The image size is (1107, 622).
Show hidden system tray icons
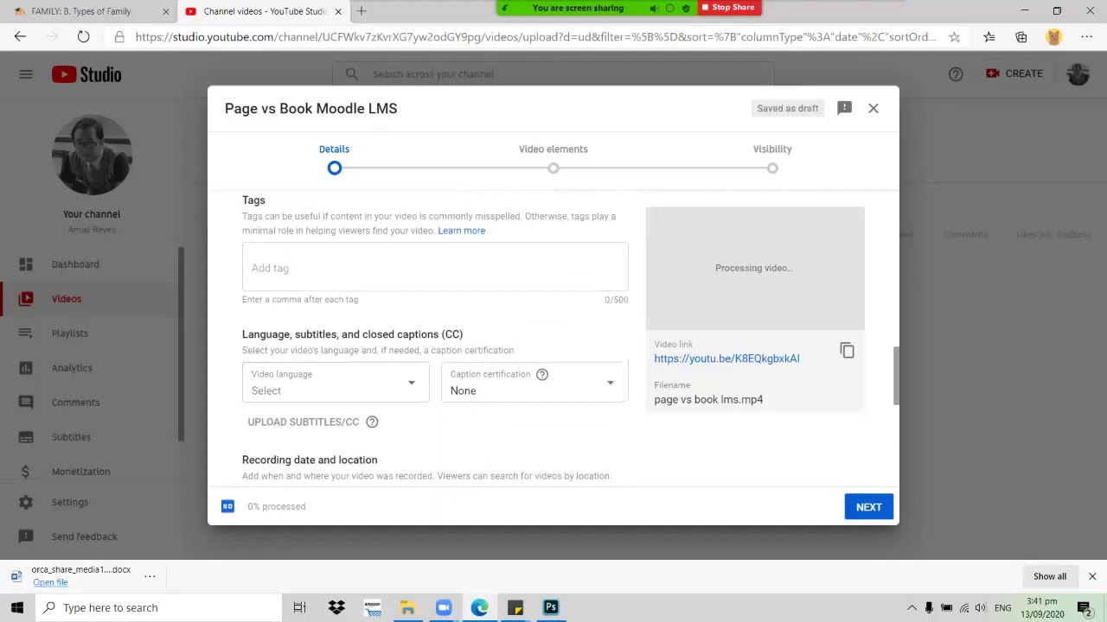pyautogui.click(x=912, y=608)
